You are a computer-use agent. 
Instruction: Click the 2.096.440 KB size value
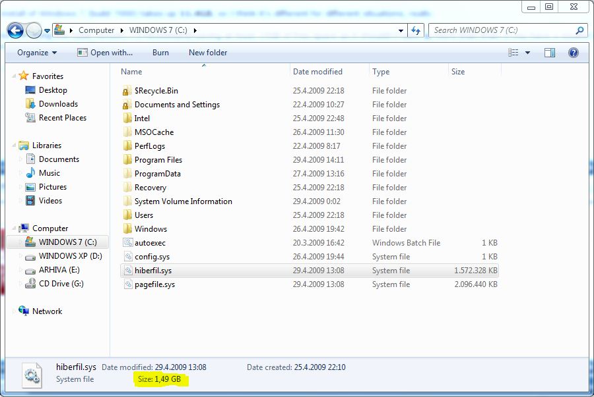pyautogui.click(x=476, y=284)
